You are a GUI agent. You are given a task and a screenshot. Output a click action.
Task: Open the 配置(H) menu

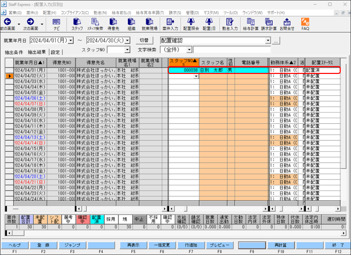pos(50,13)
